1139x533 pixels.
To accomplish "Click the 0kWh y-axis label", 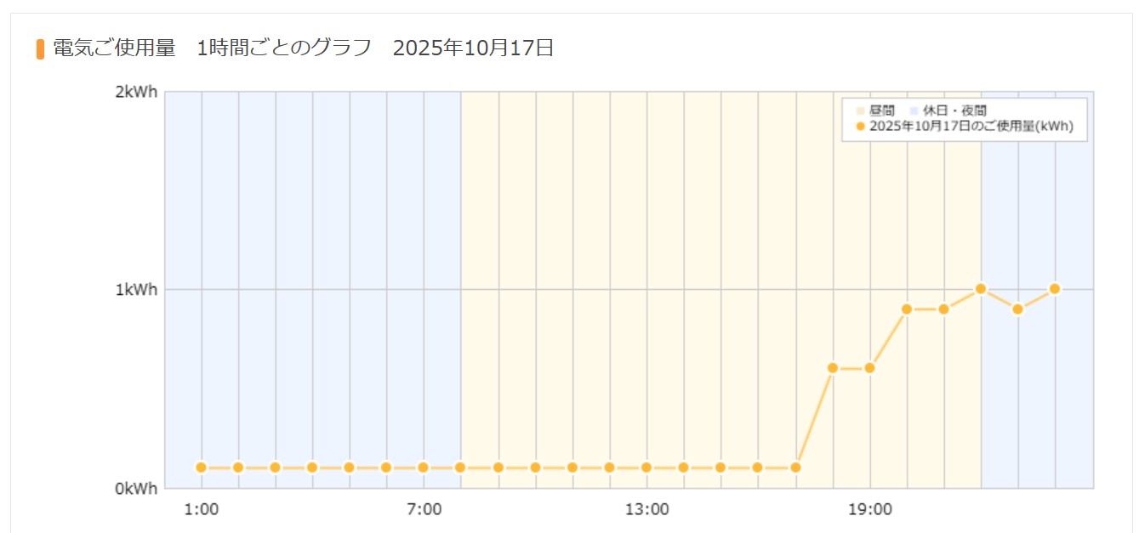I will 136,489.
